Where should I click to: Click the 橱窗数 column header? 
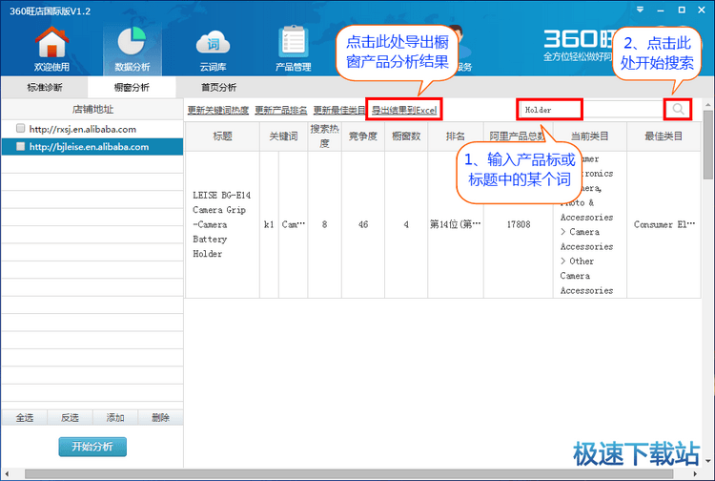pyautogui.click(x=406, y=136)
